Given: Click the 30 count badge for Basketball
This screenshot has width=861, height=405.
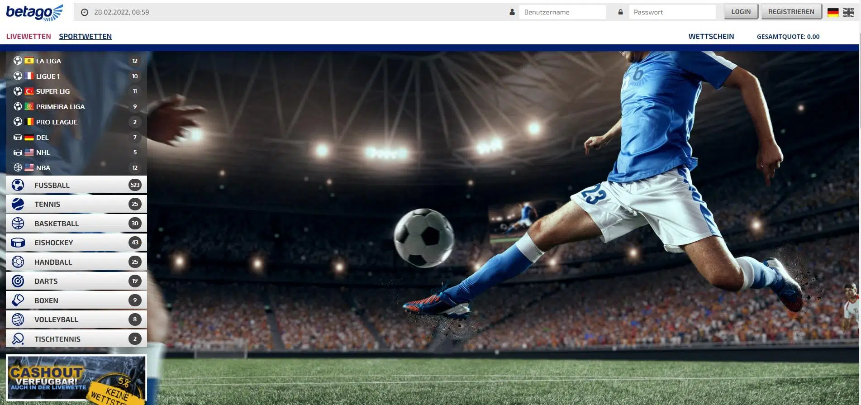Looking at the screenshot, I should (135, 224).
